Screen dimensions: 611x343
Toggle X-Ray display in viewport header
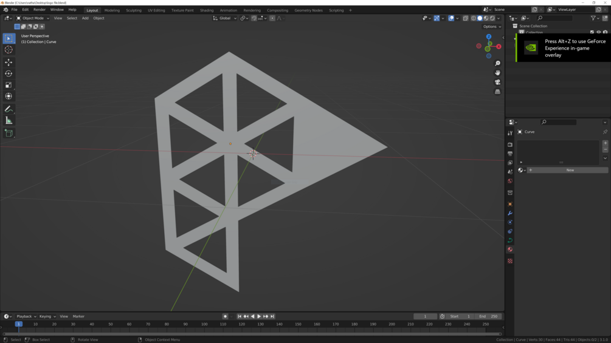pyautogui.click(x=466, y=18)
